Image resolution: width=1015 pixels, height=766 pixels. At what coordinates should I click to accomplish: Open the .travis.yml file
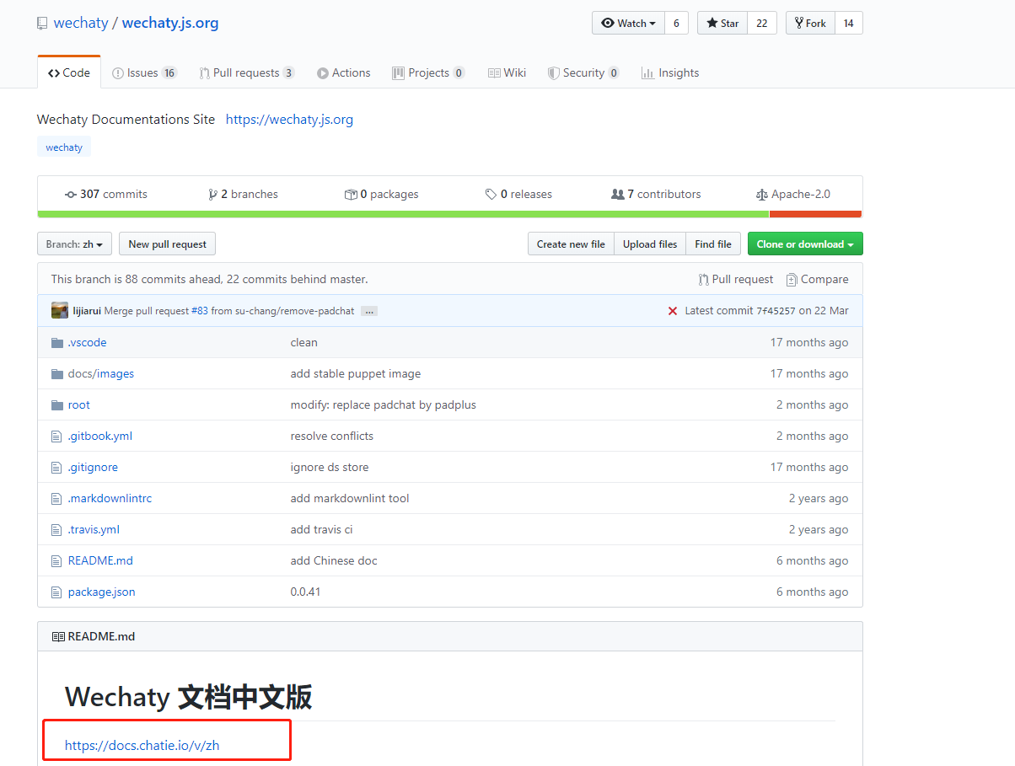coord(94,529)
